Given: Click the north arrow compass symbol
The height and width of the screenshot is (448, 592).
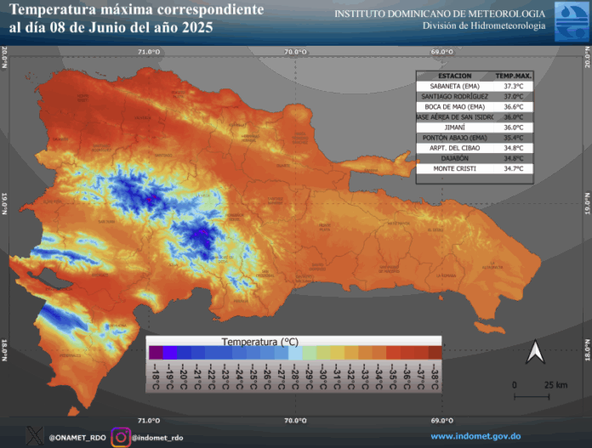Looking at the screenshot, I should point(534,352).
